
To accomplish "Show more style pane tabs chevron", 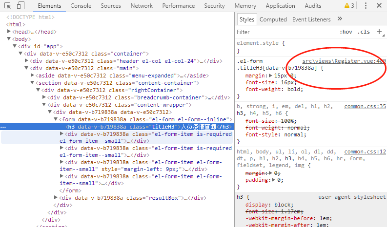I will pyautogui.click(x=340, y=19).
